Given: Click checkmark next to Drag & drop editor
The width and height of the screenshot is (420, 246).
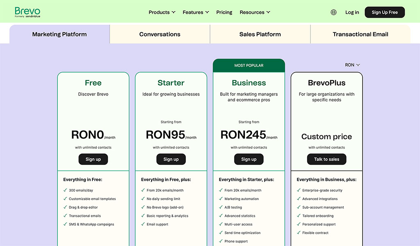Looking at the screenshot, I should click(x=65, y=207).
